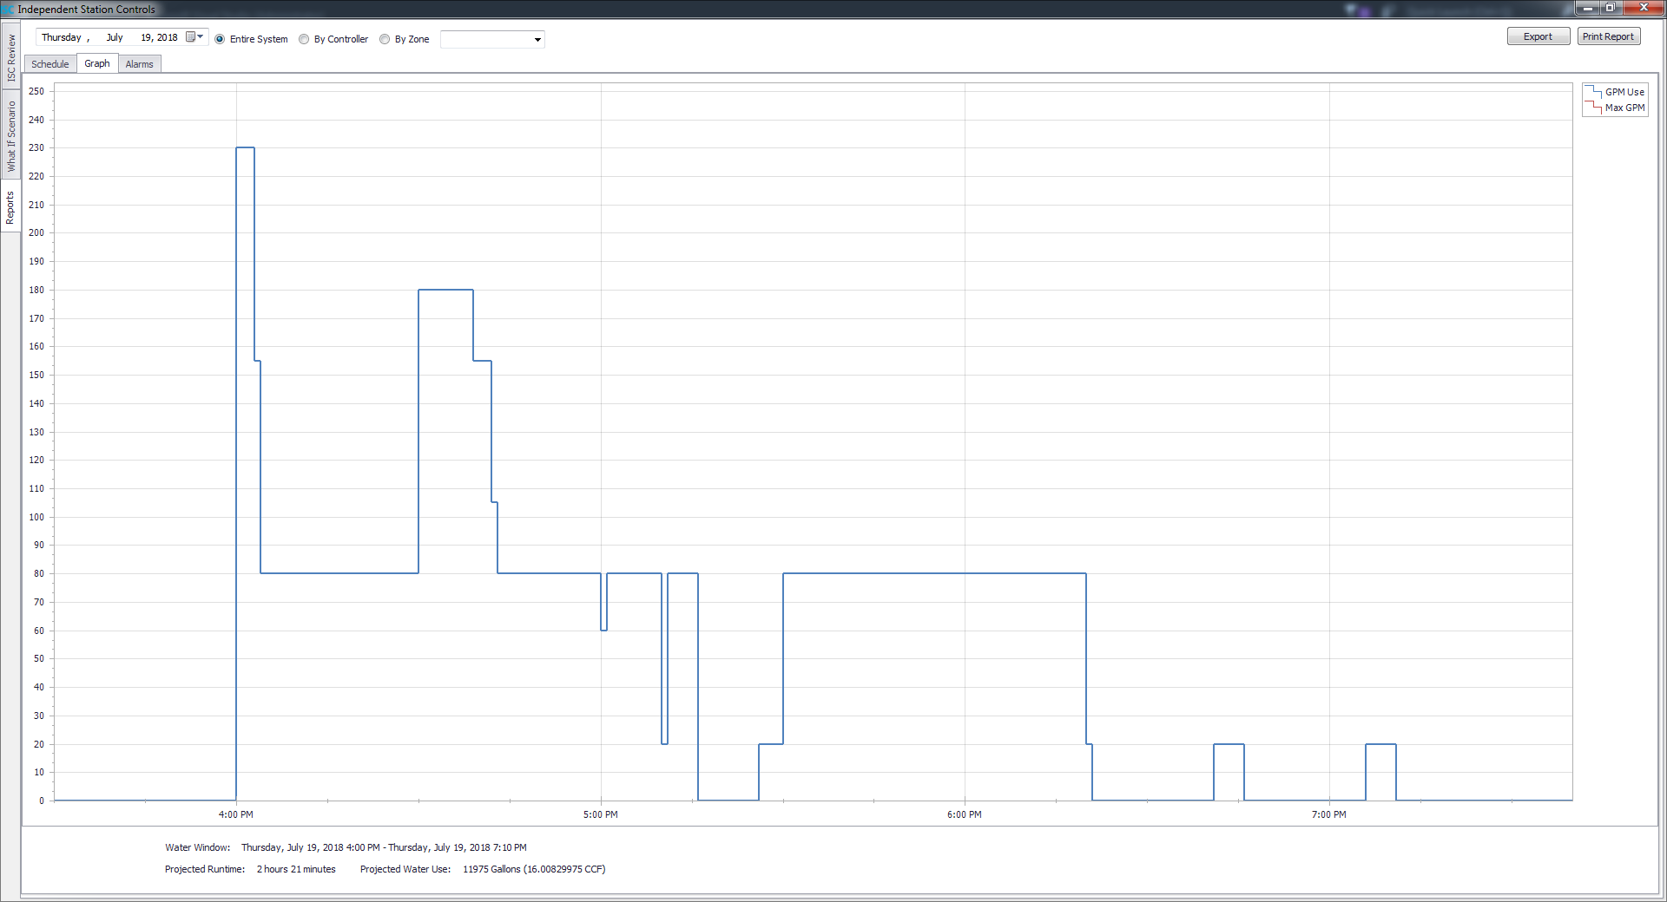The width and height of the screenshot is (1667, 902).
Task: Click the Print Report button
Action: pos(1608,36)
